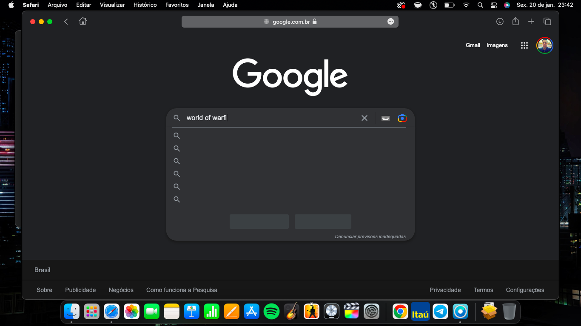Open the Google account profile picture
Viewport: 581px width, 326px height.
point(544,45)
